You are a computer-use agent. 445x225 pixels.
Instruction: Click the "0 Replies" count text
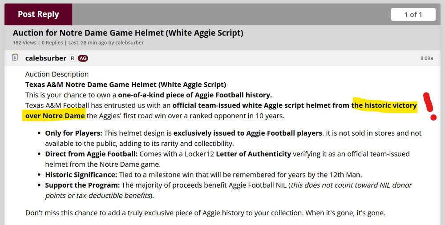(53, 43)
